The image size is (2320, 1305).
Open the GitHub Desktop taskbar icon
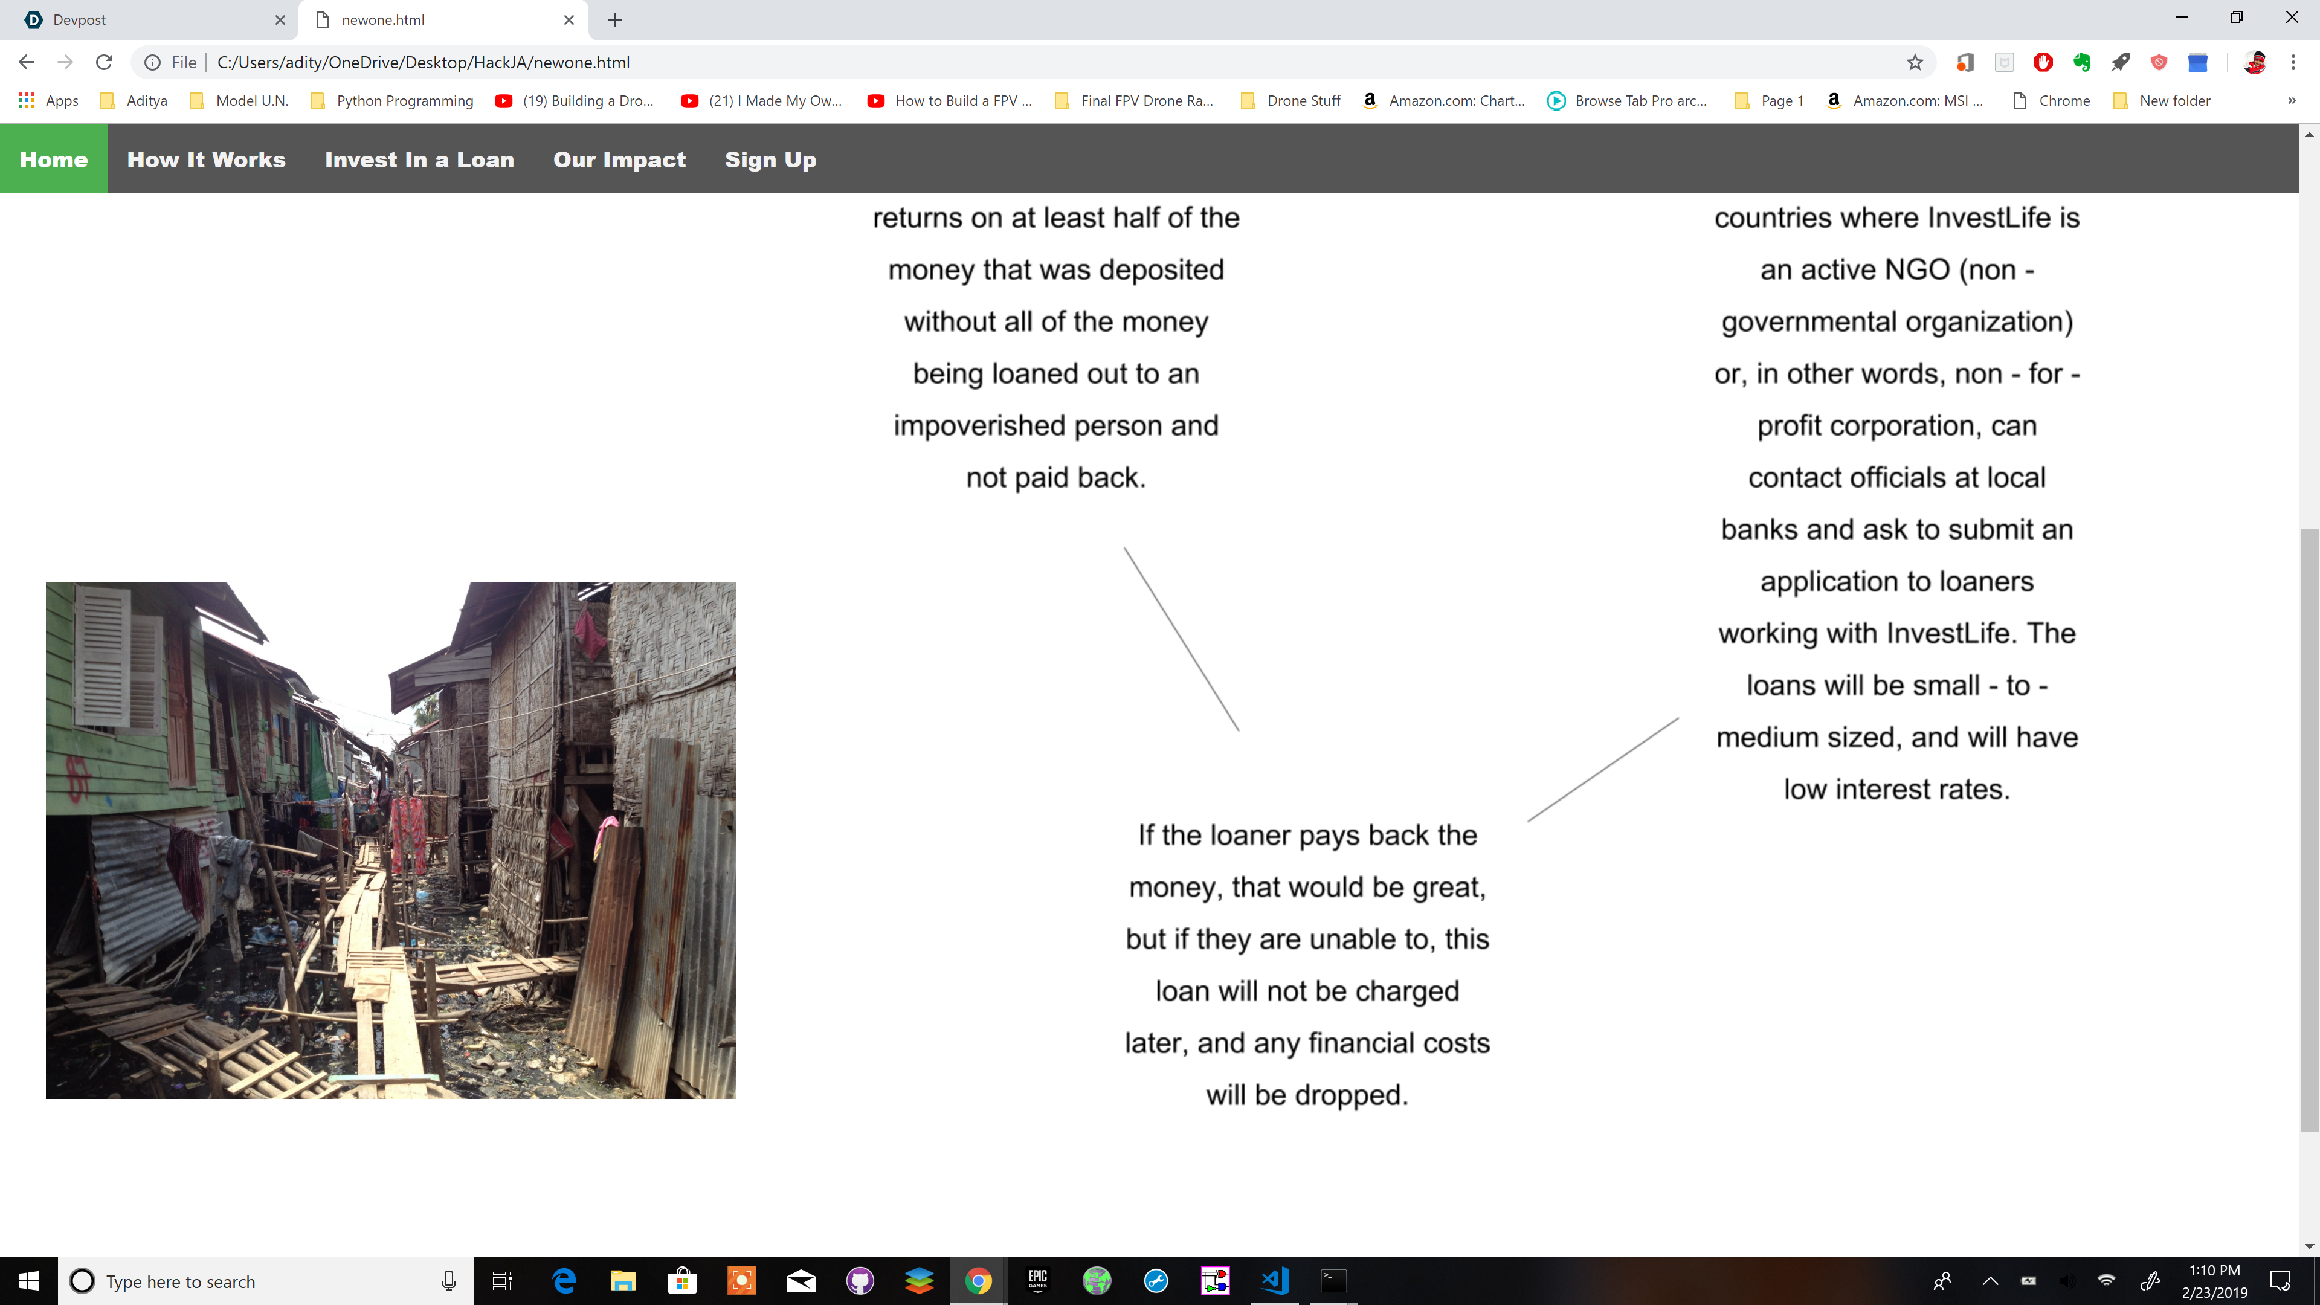pyautogui.click(x=859, y=1280)
